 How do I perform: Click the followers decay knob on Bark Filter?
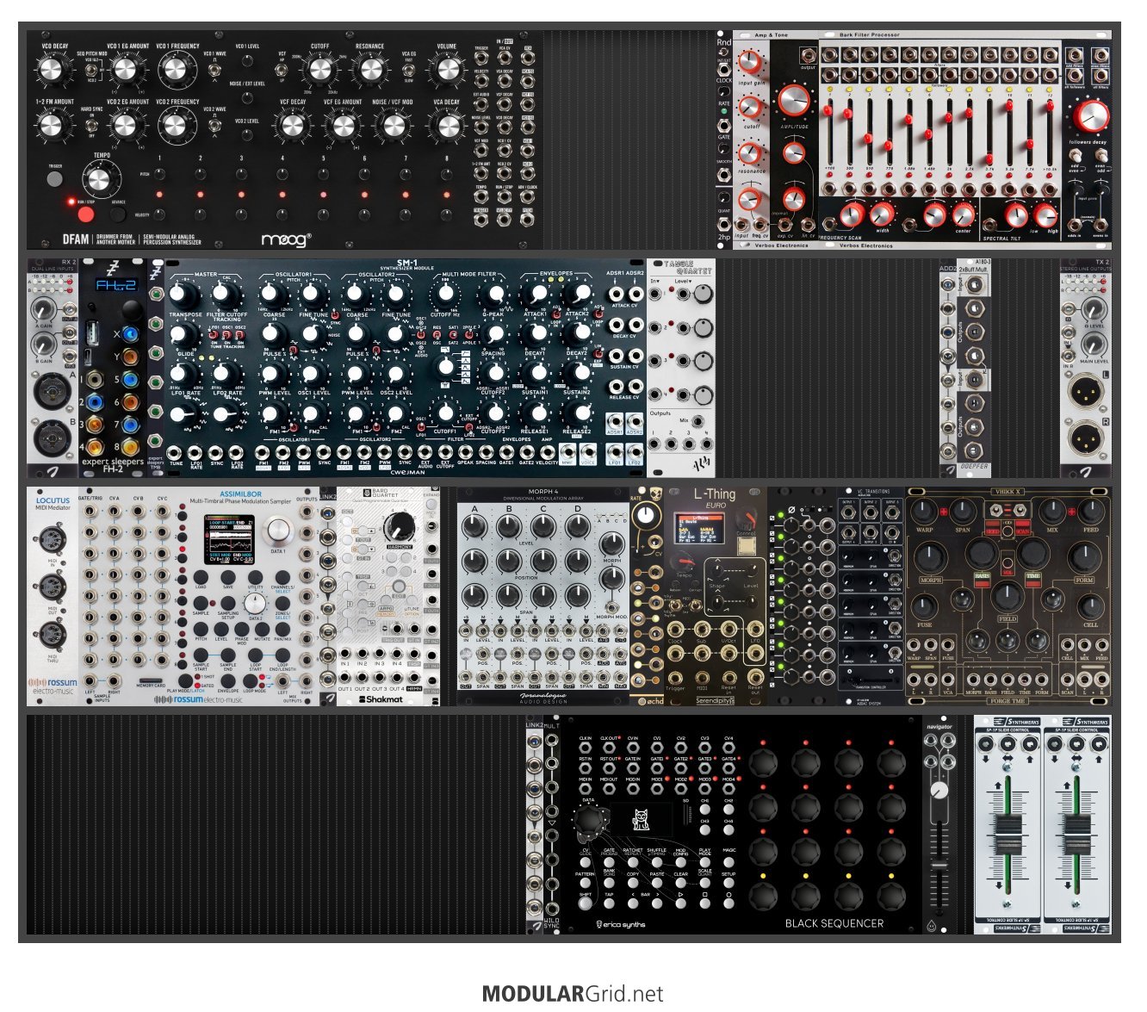pyautogui.click(x=1091, y=116)
